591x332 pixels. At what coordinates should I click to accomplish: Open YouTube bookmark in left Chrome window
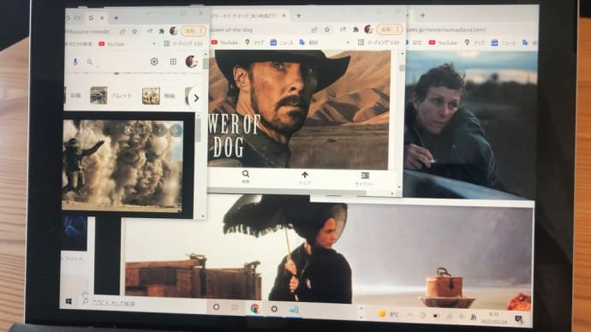tap(111, 44)
